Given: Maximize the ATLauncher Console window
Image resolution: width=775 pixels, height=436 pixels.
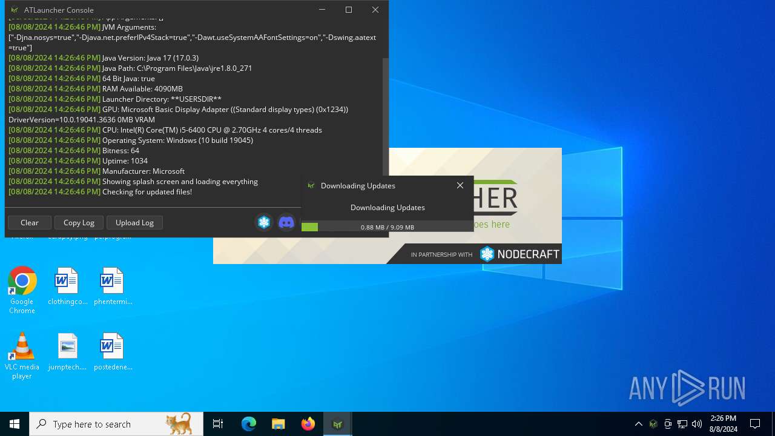Looking at the screenshot, I should click(349, 10).
